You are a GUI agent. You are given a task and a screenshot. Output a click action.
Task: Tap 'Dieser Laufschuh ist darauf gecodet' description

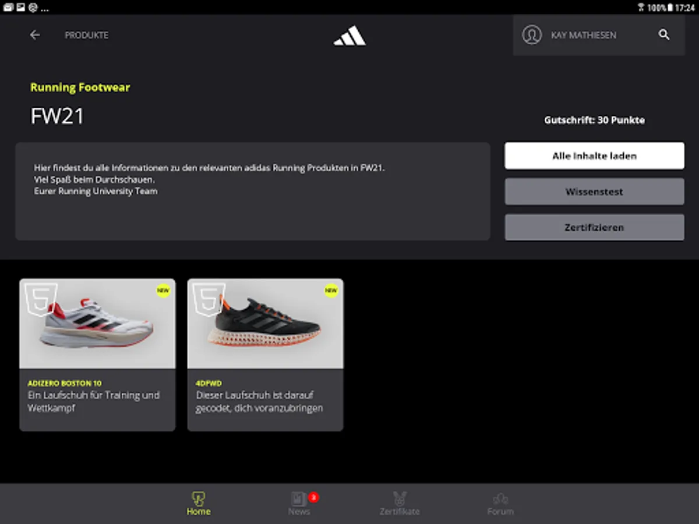pyautogui.click(x=259, y=402)
